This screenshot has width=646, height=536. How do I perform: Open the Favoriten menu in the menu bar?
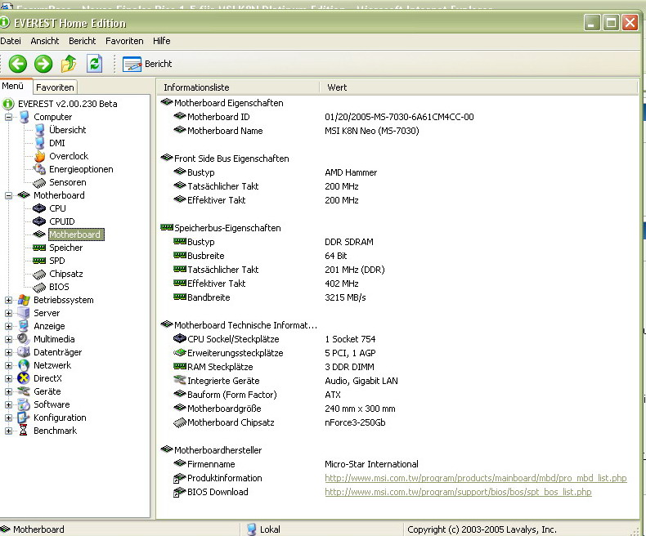pos(124,41)
